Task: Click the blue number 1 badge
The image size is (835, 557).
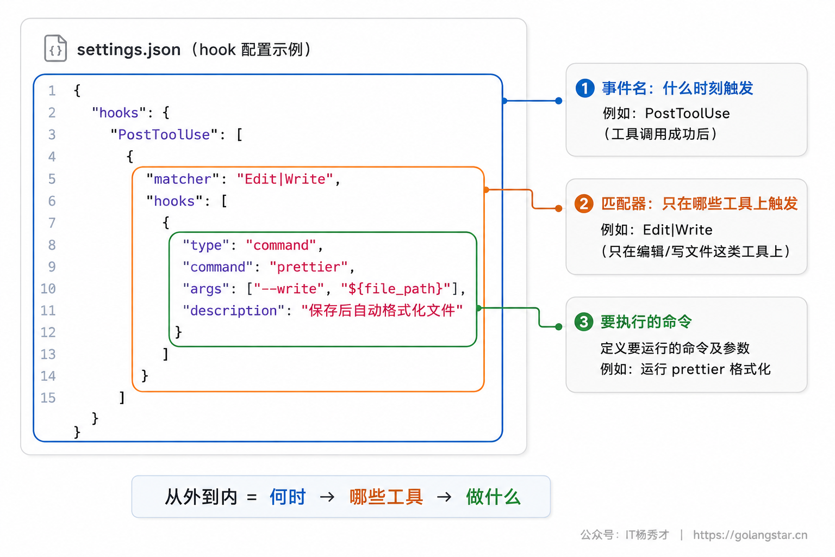Action: [x=585, y=88]
